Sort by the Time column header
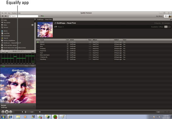The image size is (172, 119). click(x=90, y=40)
